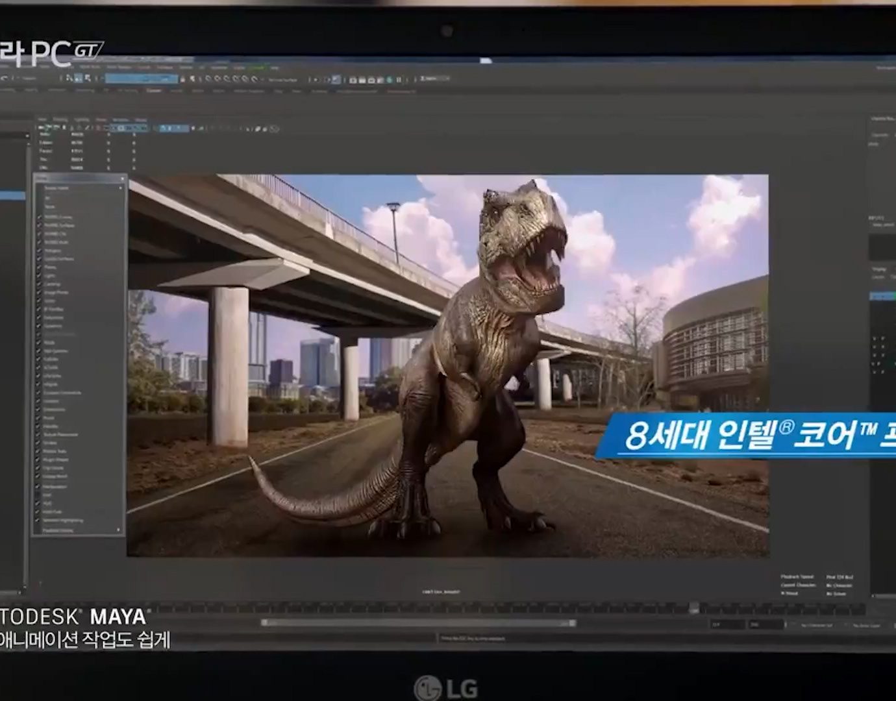Screen dimensions: 896x701
Task: Open render settings icon
Action: 380,80
